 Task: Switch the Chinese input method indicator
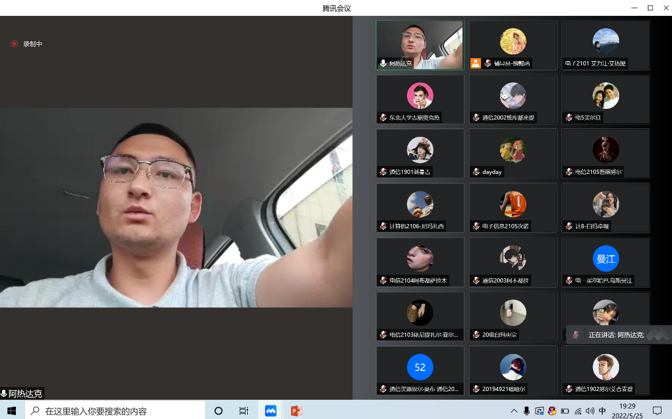coord(603,411)
